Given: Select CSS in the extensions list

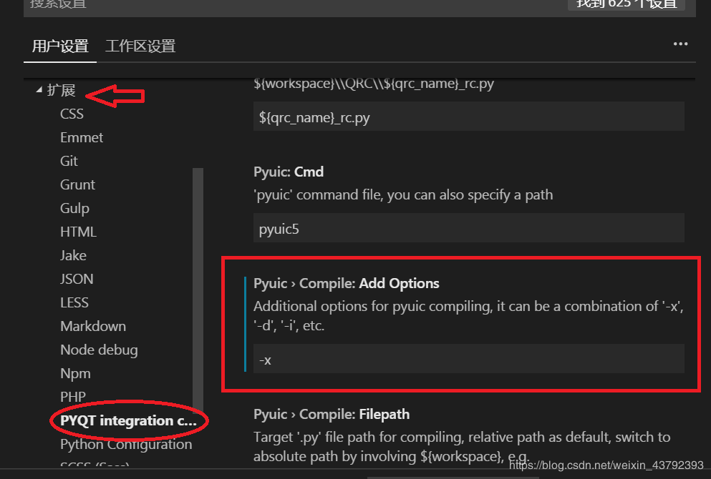Looking at the screenshot, I should [72, 114].
